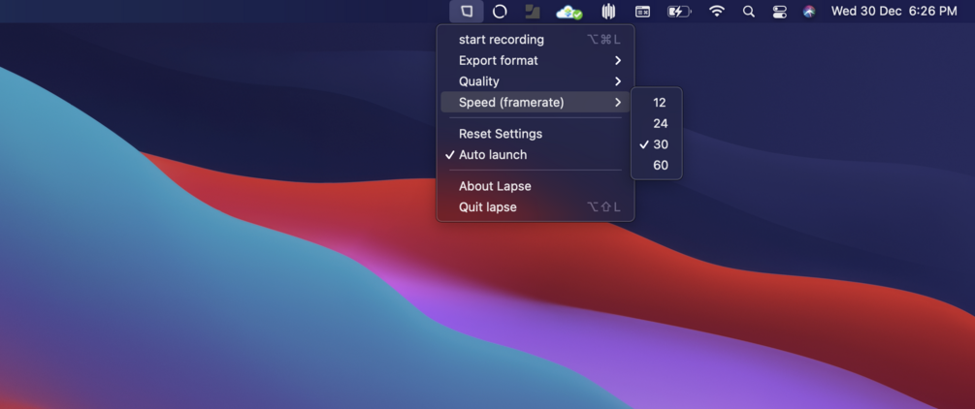Open the circular ring menu bar icon
This screenshot has height=409, width=975.
click(x=500, y=12)
